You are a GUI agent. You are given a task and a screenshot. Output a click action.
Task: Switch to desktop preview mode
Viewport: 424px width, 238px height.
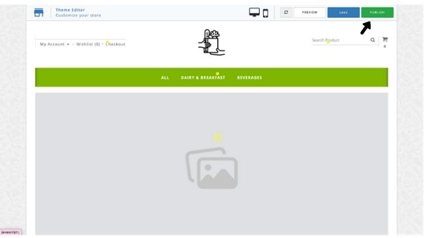254,12
